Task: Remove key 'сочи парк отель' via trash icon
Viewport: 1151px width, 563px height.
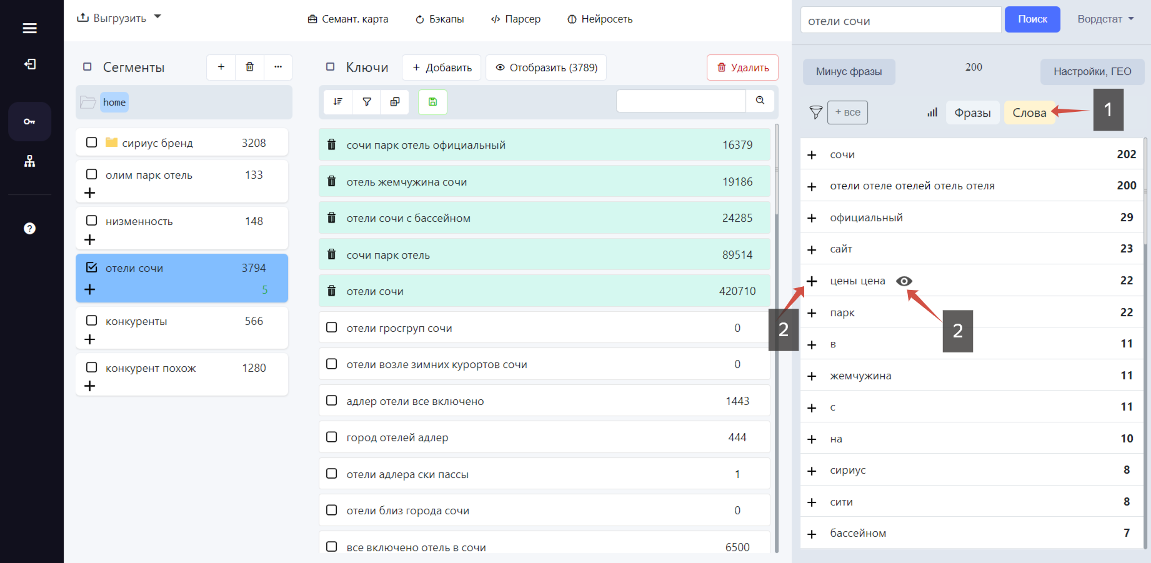Action: click(332, 255)
